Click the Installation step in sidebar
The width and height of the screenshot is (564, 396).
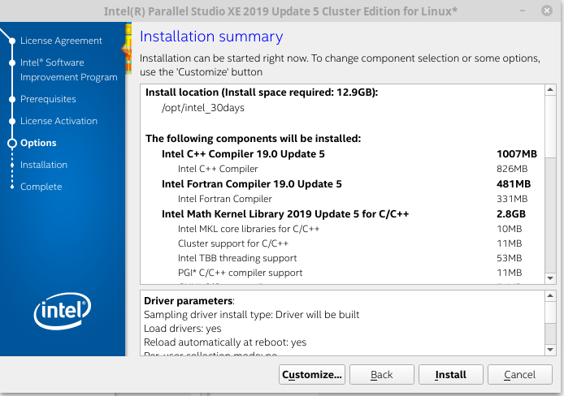pos(44,165)
